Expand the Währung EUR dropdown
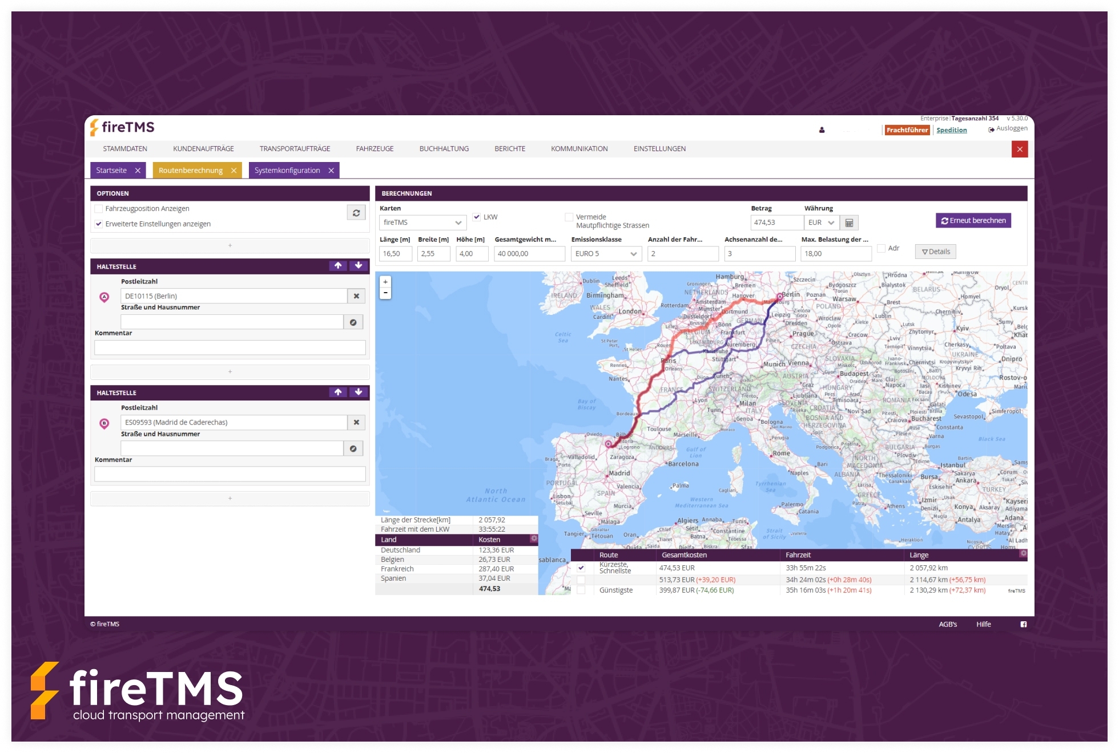The width and height of the screenshot is (1119, 753). tap(822, 223)
